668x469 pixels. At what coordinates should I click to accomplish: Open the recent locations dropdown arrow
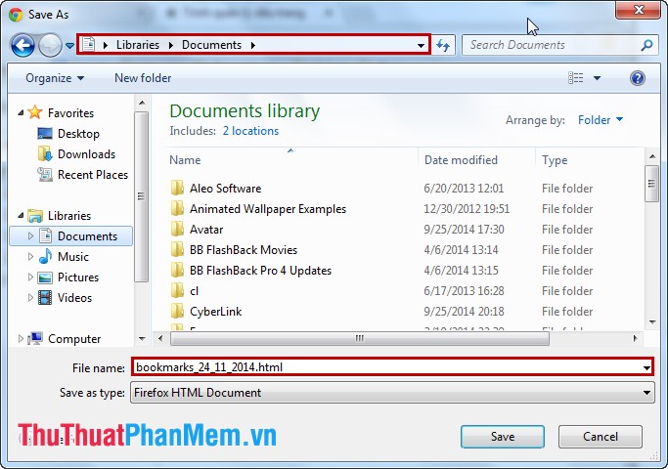(69, 45)
